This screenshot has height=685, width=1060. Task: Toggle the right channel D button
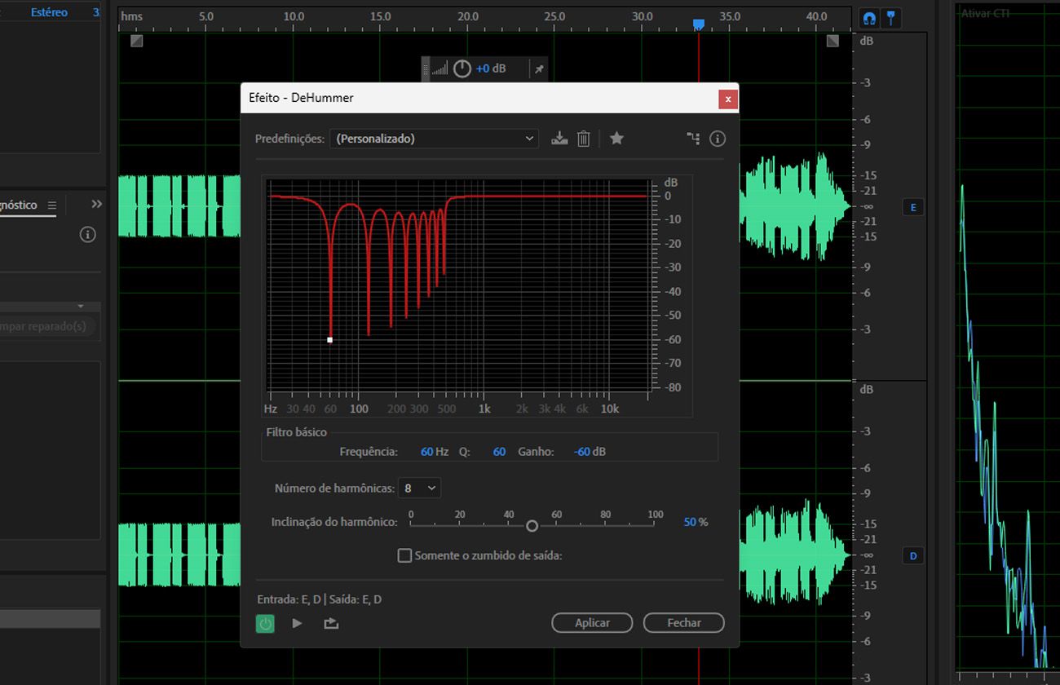click(912, 556)
